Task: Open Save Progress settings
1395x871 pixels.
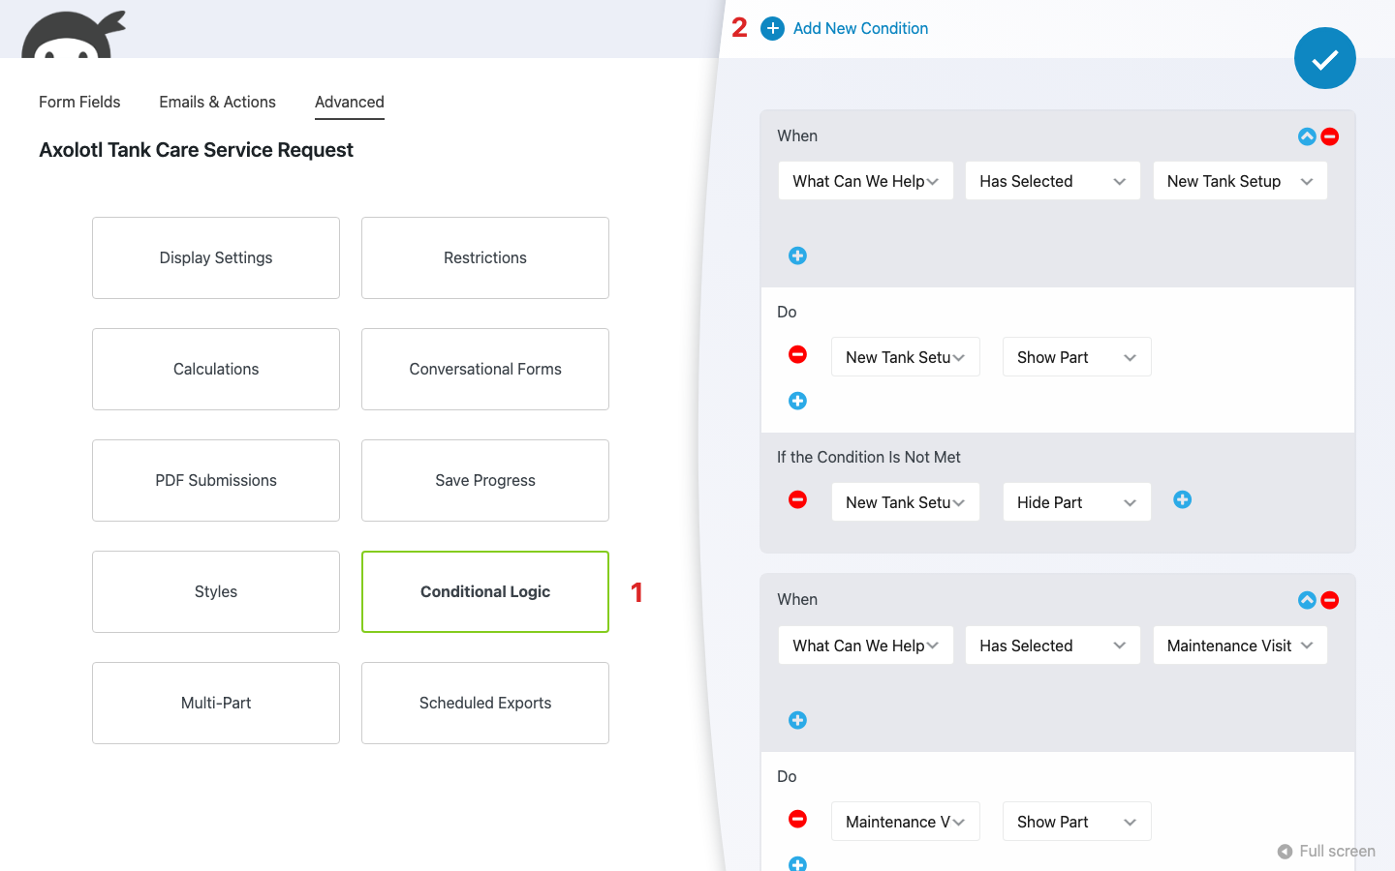Action: coord(485,480)
